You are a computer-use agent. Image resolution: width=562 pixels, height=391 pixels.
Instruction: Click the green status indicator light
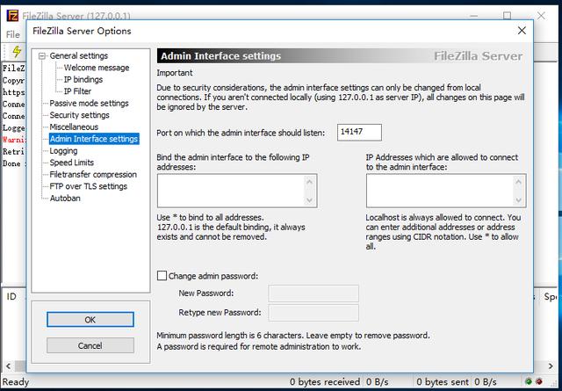[529, 381]
